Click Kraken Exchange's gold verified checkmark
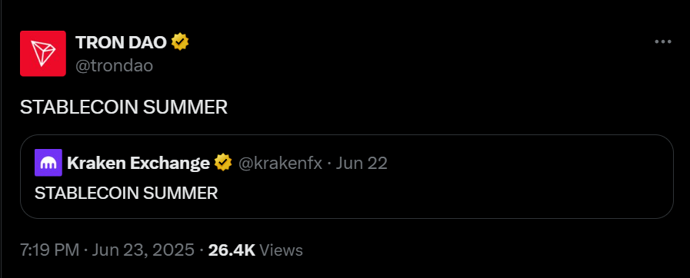Image resolution: width=690 pixels, height=278 pixels. (223, 164)
